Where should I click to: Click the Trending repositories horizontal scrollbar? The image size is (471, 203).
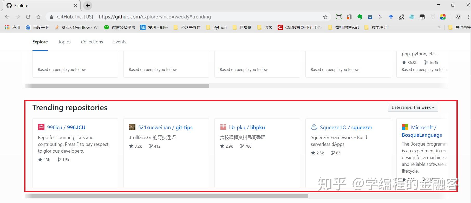pos(166,196)
